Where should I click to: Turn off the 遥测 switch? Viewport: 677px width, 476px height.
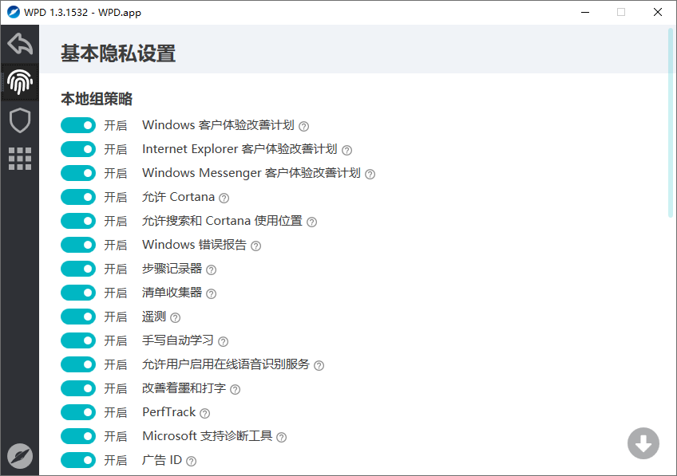(77, 317)
